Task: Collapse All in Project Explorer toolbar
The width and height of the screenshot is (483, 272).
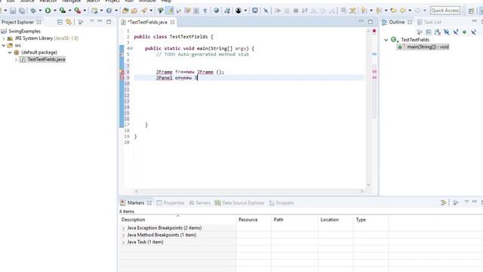Action: click(60, 22)
